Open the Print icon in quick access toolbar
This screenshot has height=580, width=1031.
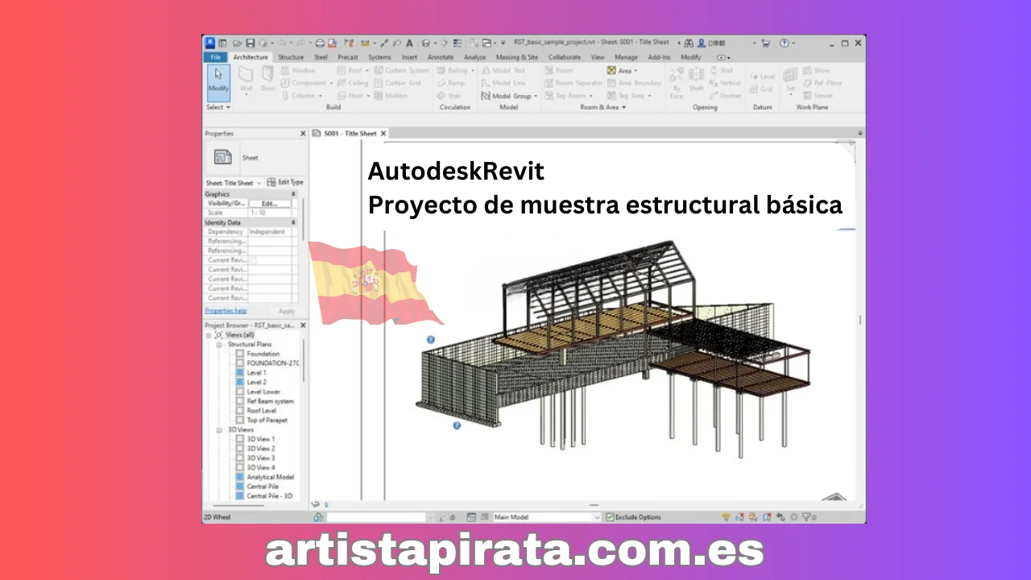pos(320,43)
